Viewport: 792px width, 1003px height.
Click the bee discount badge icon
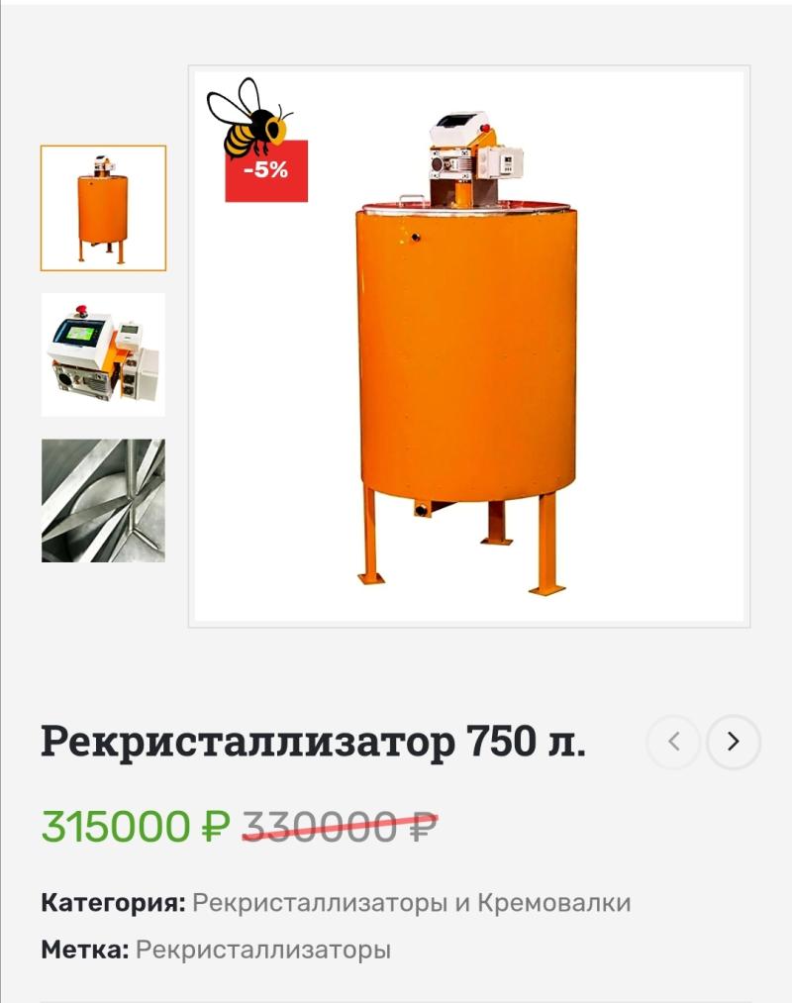248,119
